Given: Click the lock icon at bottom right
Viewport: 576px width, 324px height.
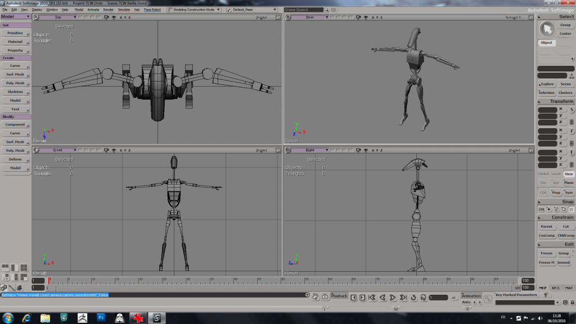Looking at the screenshot, I should tap(572, 302).
